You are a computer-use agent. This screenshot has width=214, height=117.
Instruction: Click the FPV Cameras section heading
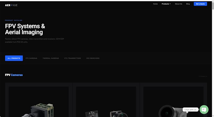click(x=14, y=75)
